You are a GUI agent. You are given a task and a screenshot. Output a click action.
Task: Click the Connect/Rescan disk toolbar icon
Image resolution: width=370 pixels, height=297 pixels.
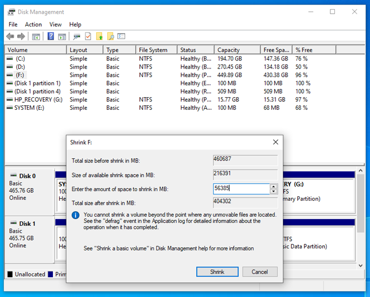coord(77,36)
